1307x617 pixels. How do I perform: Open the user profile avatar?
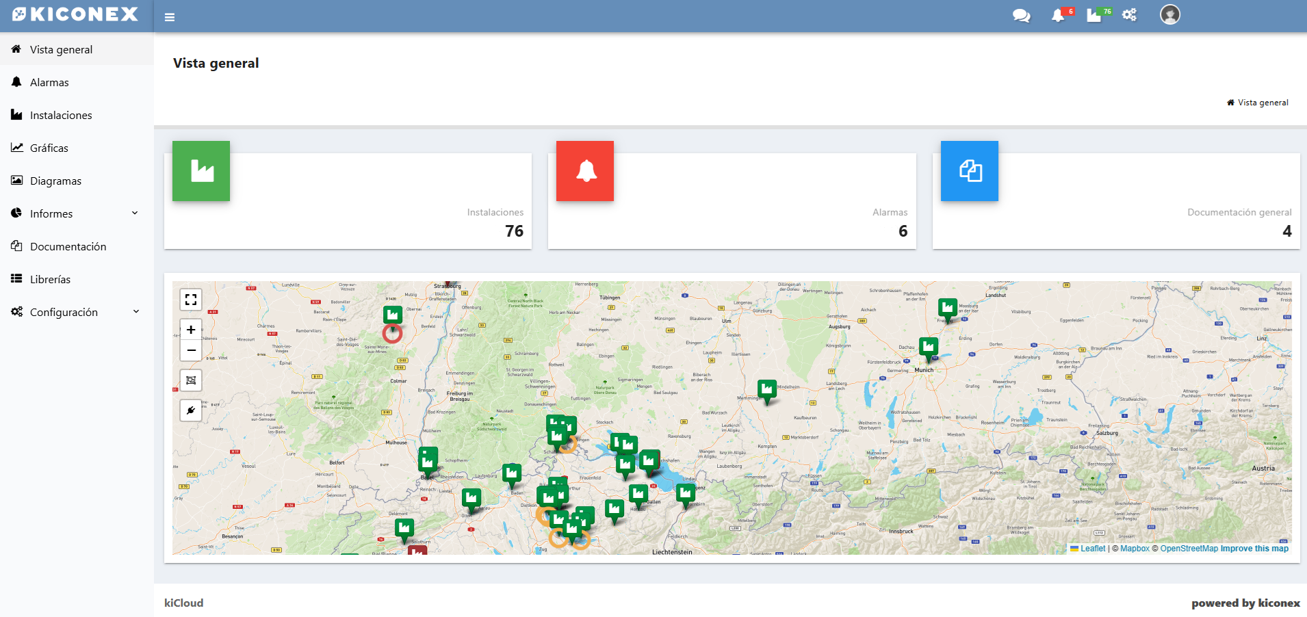[x=1169, y=14]
